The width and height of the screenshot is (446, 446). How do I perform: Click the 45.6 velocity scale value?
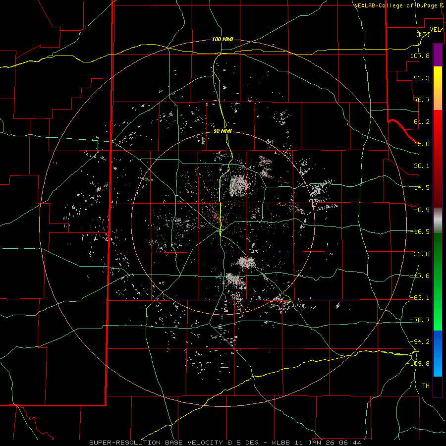click(422, 144)
